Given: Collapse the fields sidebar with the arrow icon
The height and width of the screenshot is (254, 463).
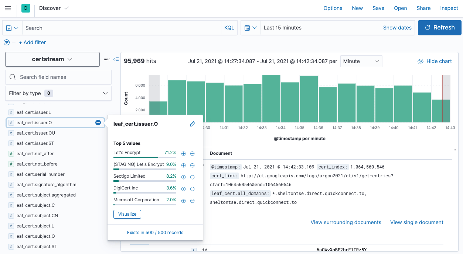Looking at the screenshot, I should pyautogui.click(x=116, y=59).
